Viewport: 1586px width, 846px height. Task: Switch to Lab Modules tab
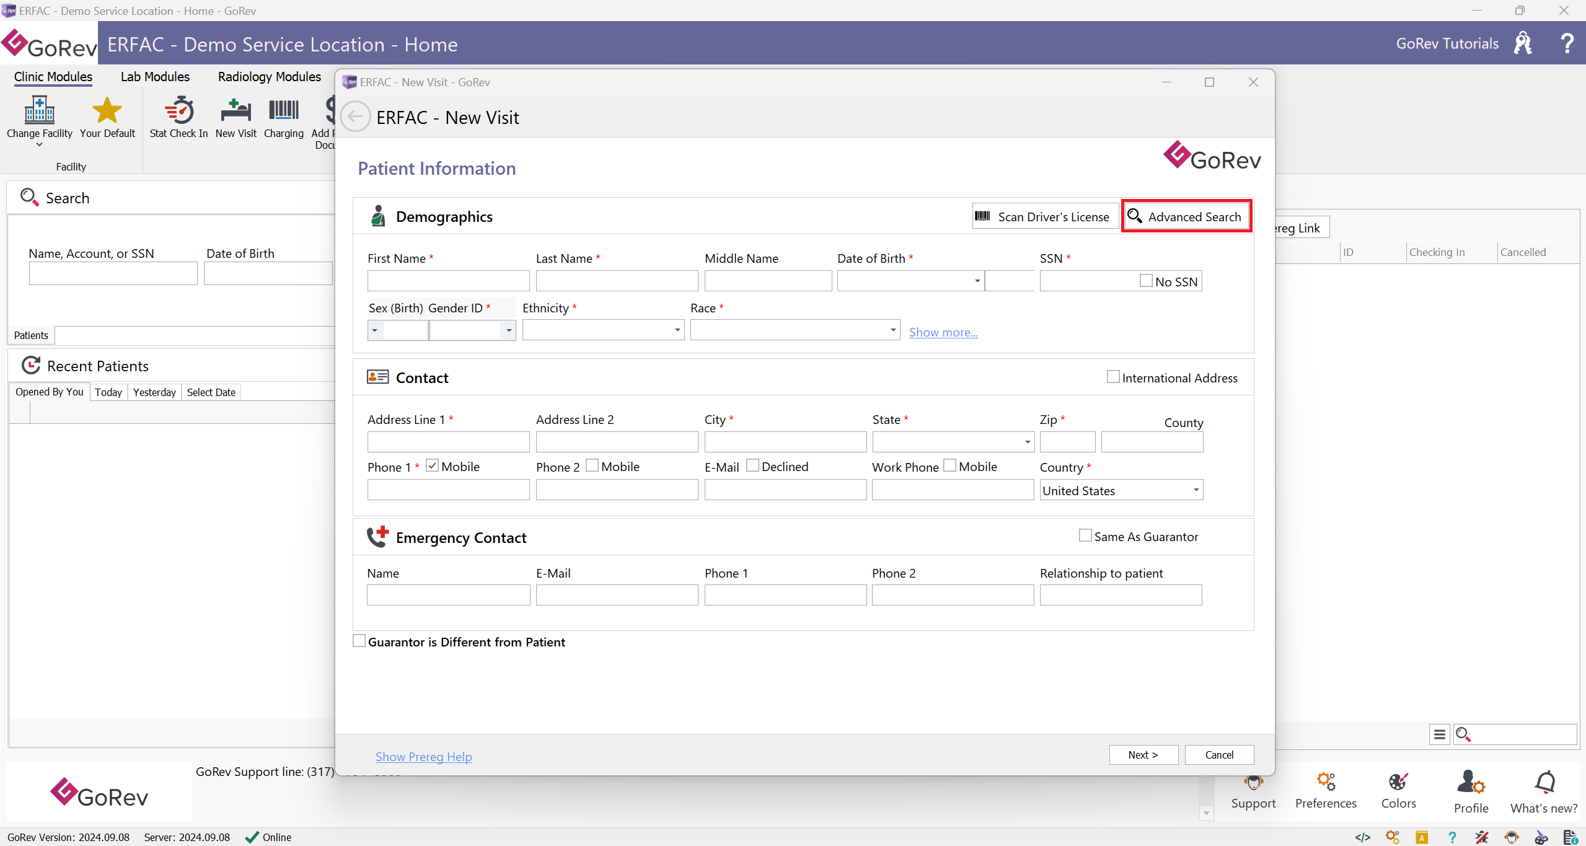tap(155, 77)
